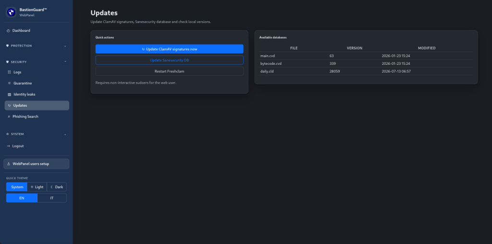Click the QUICK THEME label

tap(17, 178)
